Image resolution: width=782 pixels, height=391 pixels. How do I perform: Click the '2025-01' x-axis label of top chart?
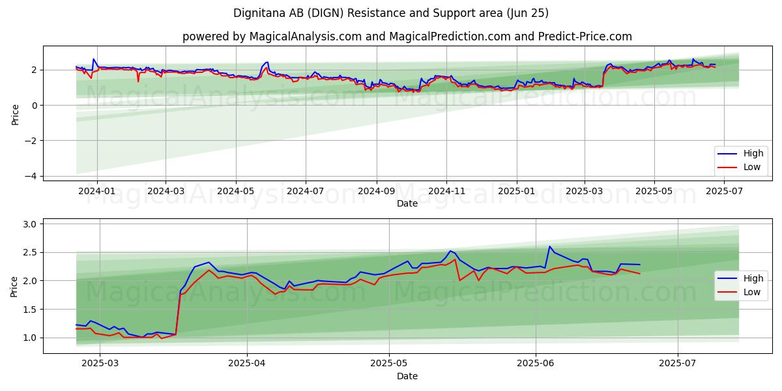(x=517, y=192)
